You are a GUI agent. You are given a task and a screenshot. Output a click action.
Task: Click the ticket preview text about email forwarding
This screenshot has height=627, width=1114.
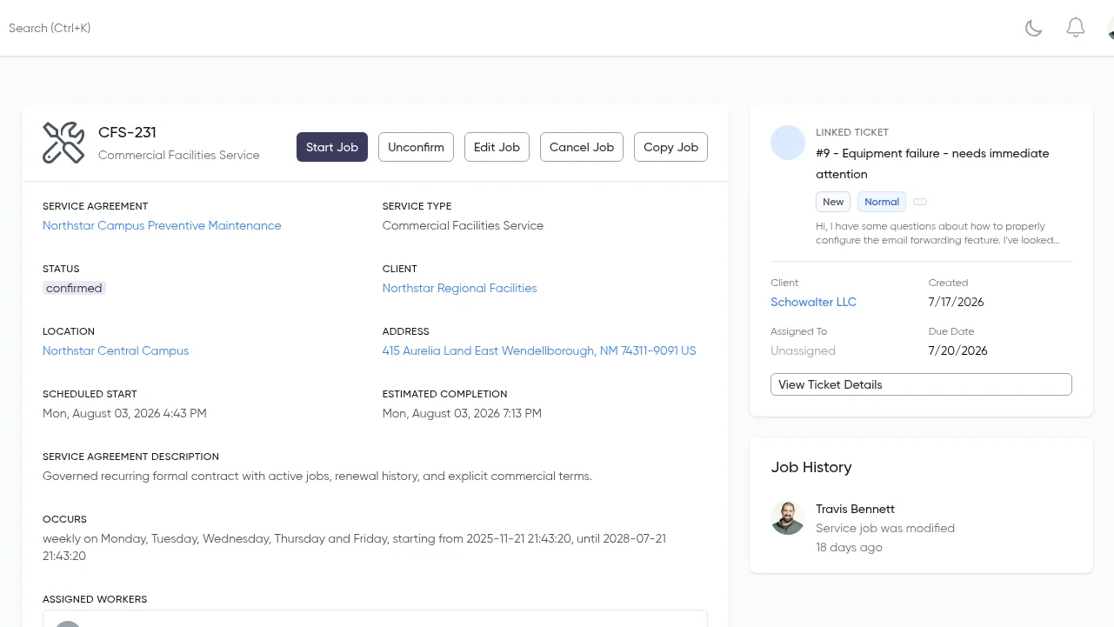tap(937, 233)
